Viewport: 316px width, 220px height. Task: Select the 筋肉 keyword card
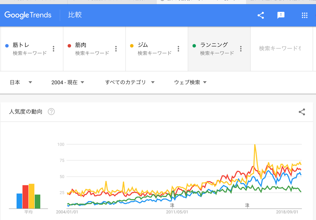(87, 49)
